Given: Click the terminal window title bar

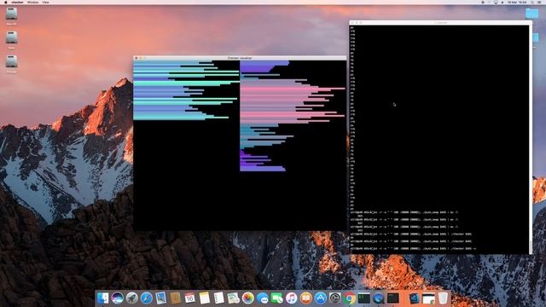Looking at the screenshot, I should point(440,23).
